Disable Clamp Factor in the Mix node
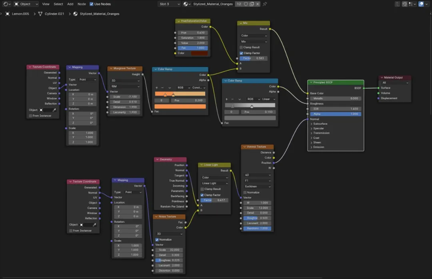 tap(241, 53)
